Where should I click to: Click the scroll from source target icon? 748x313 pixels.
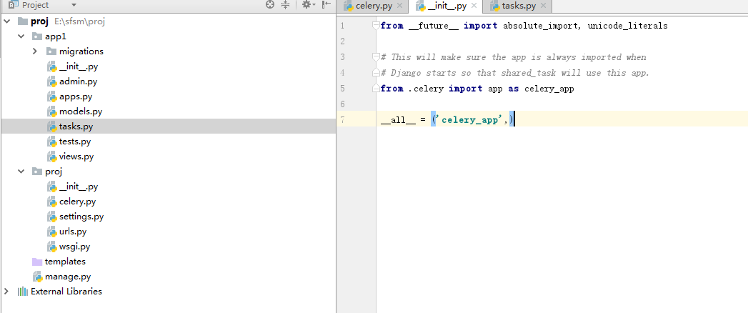click(x=271, y=5)
